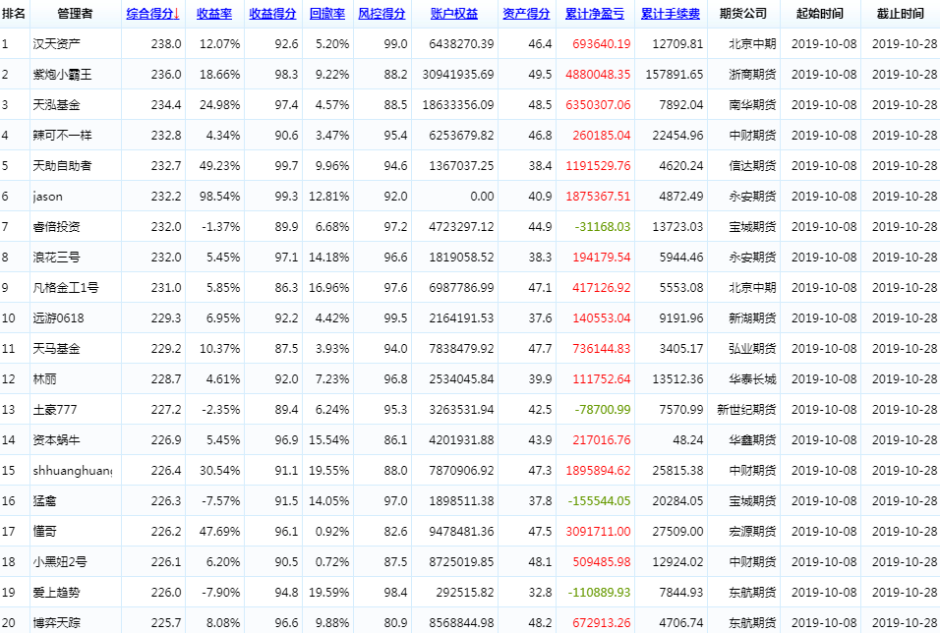Click futures company 新湖期货

pyautogui.click(x=752, y=318)
